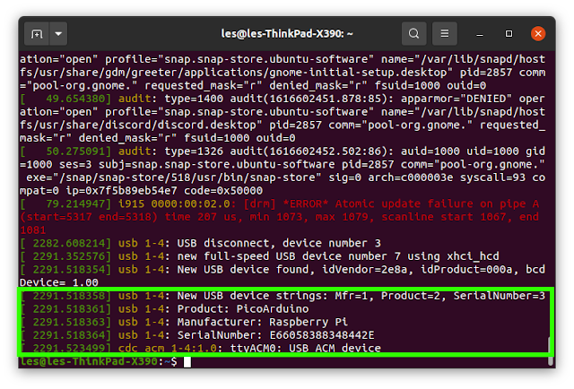Expand the new tab dropdown arrow
Viewport: 574px width, 389px height.
point(58,34)
